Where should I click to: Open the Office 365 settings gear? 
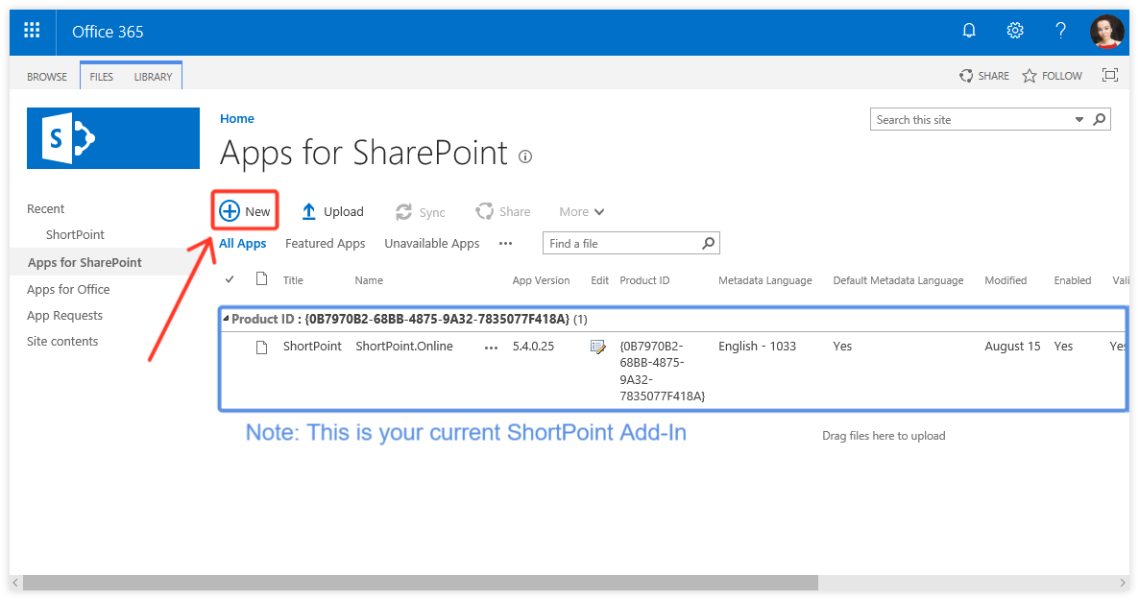1015,30
